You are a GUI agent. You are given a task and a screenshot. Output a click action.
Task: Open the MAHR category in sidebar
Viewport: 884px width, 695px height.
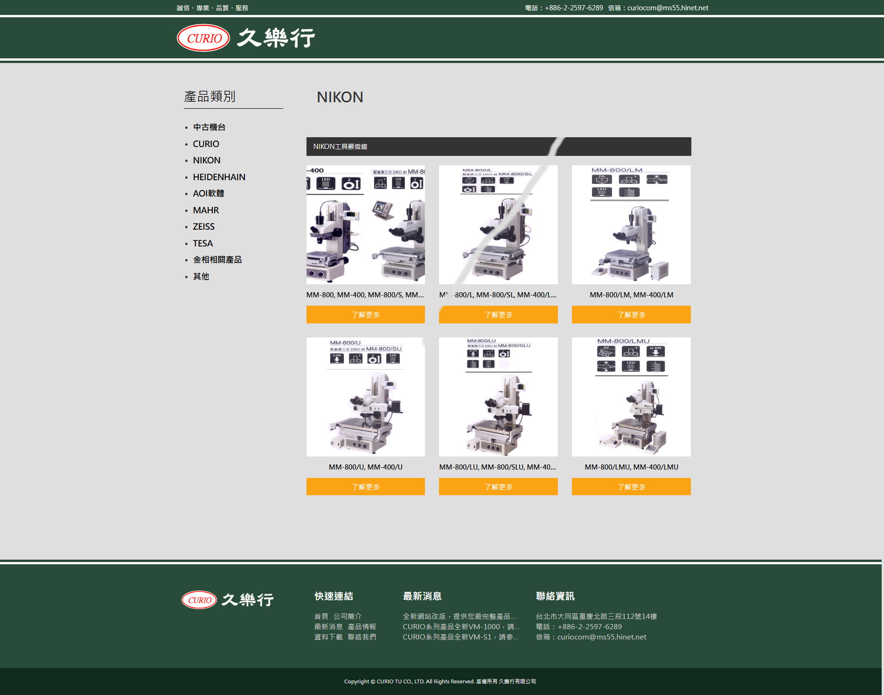point(206,210)
